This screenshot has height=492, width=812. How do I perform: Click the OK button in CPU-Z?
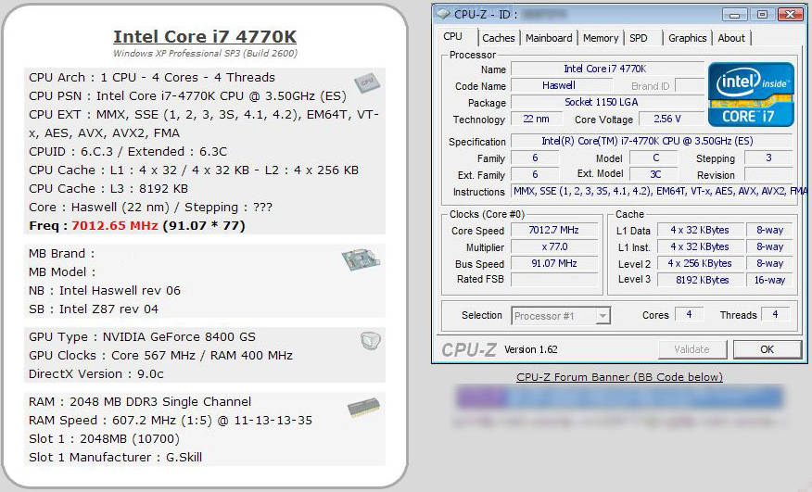coord(767,349)
